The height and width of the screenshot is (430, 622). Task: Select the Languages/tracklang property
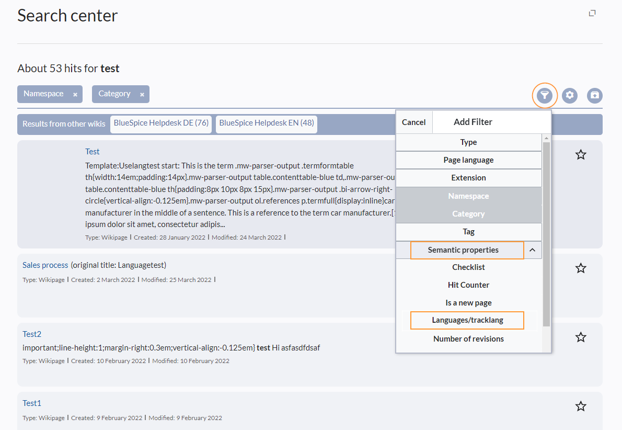467,321
